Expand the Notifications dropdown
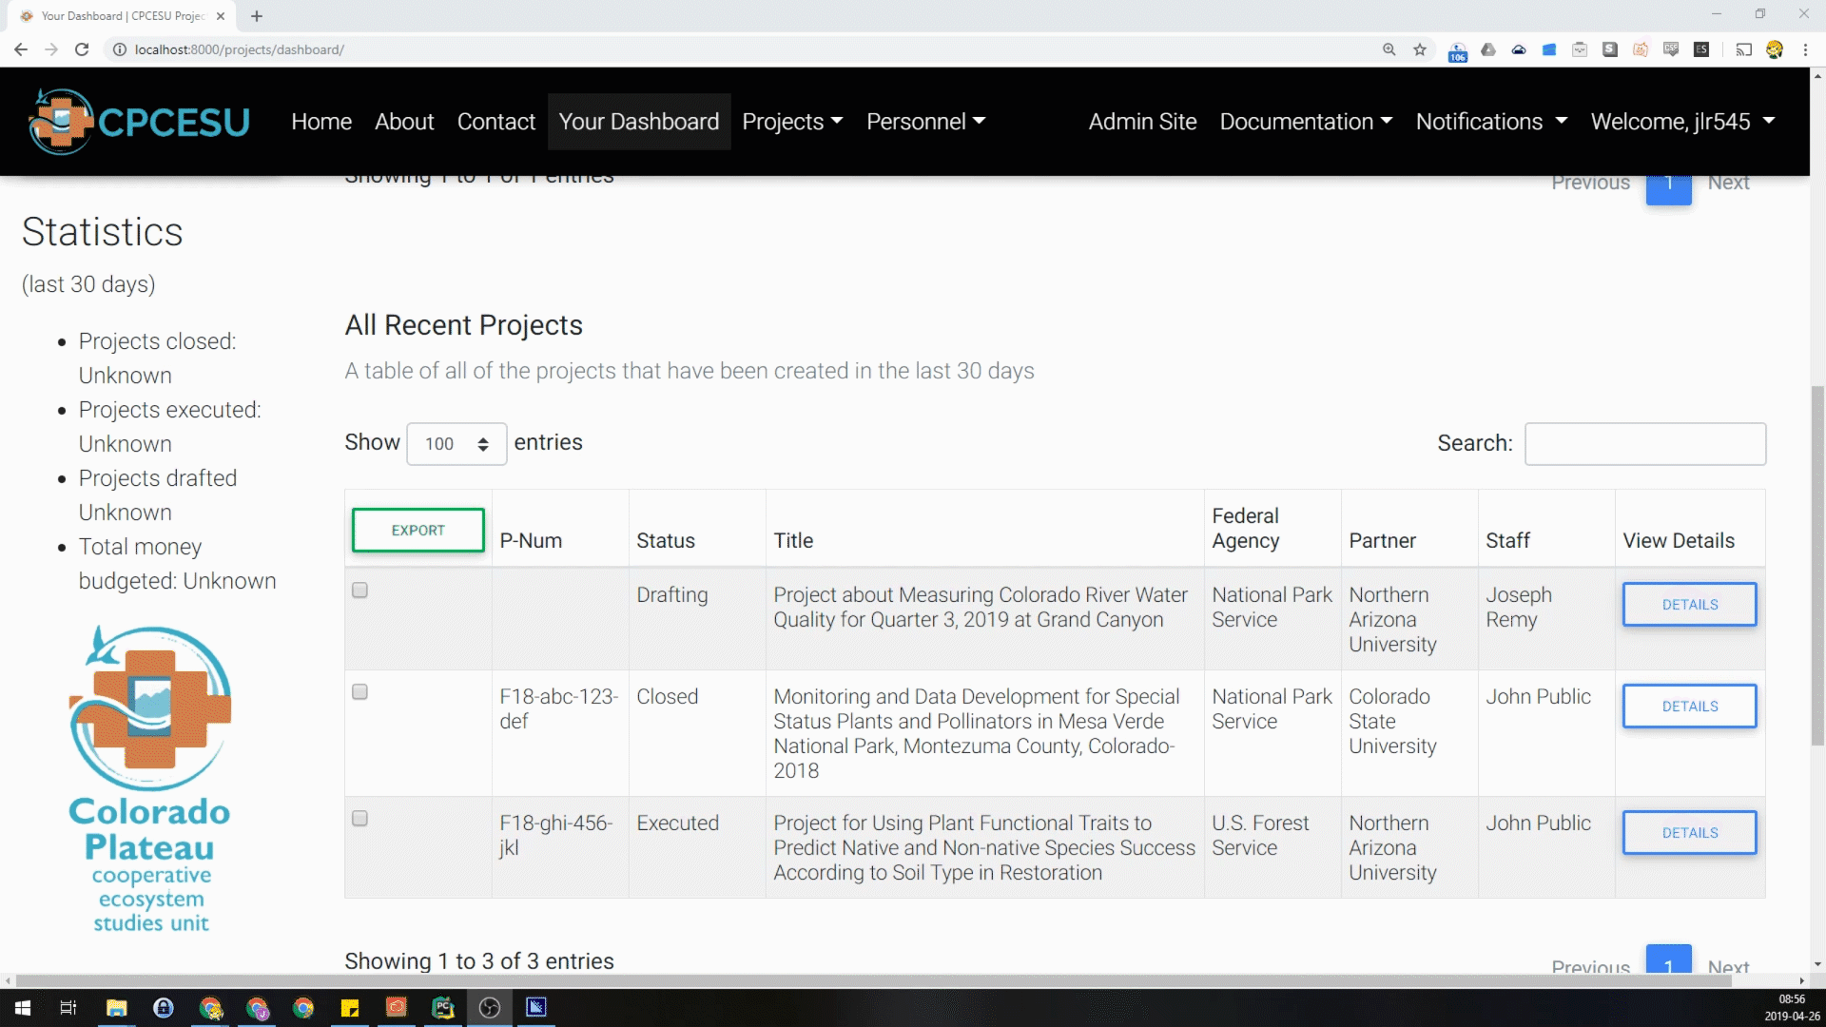This screenshot has height=1027, width=1826. [x=1491, y=122]
